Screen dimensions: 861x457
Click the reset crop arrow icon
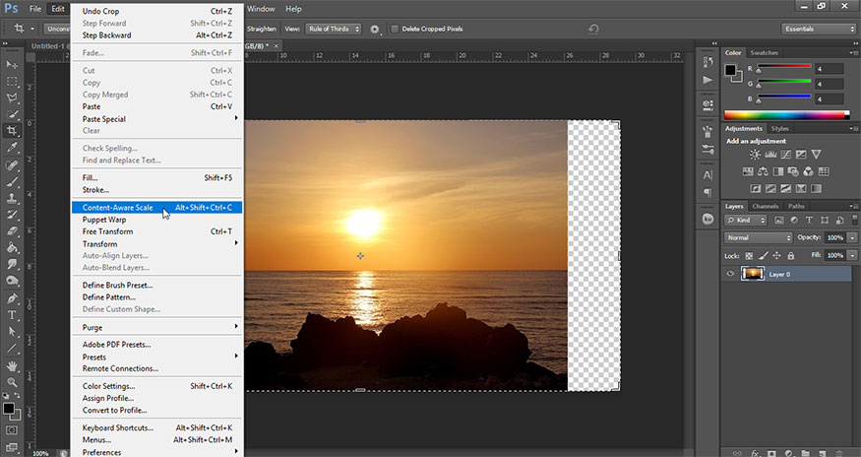click(x=593, y=29)
